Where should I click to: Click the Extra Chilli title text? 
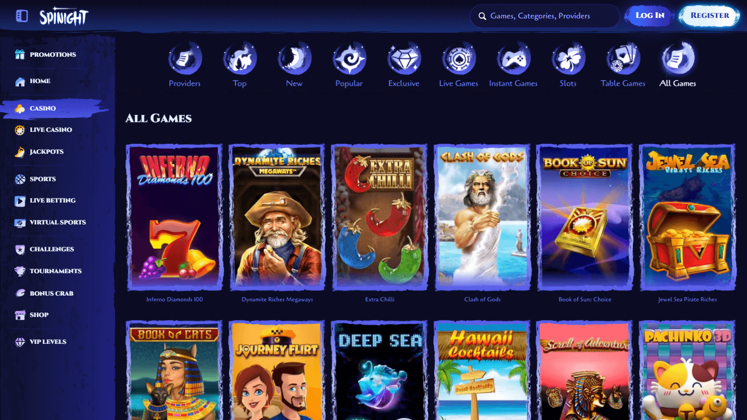380,300
